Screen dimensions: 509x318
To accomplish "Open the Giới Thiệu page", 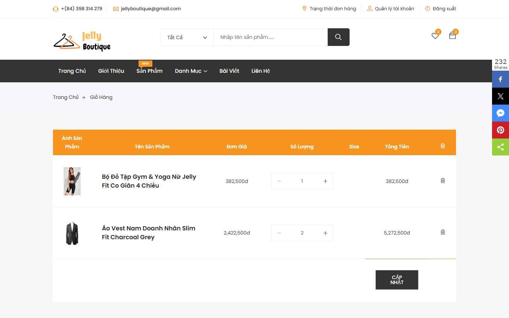I will click(111, 71).
